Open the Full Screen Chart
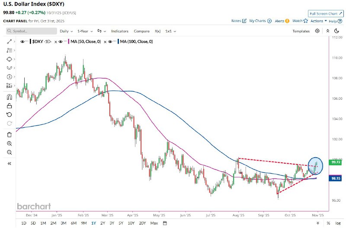346x228 pixels. pyautogui.click(x=326, y=14)
